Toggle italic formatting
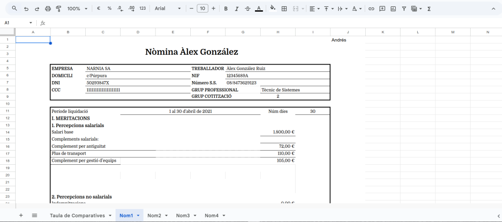This screenshot has height=222, width=502. pos(237,9)
